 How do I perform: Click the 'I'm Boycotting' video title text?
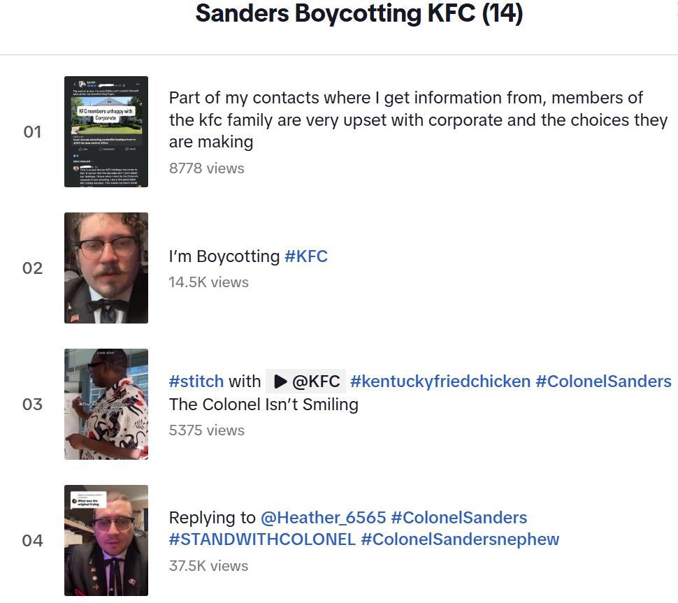224,256
